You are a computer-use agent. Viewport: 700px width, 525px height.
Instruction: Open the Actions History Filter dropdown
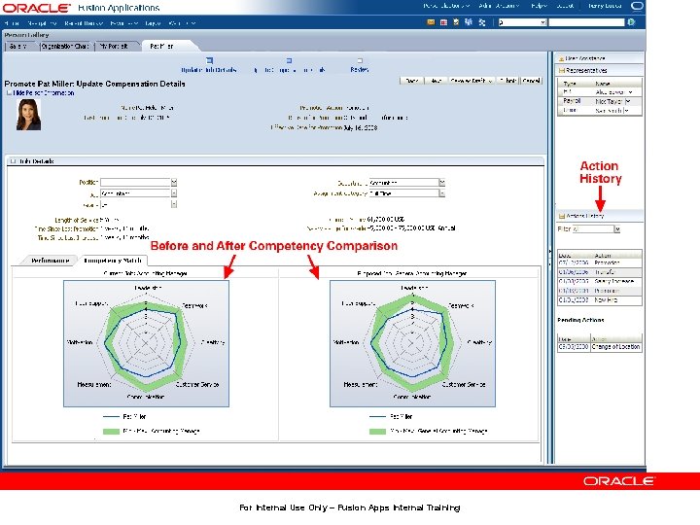(x=617, y=229)
